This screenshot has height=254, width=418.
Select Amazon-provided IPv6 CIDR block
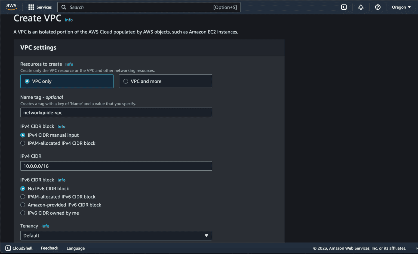pyautogui.click(x=23, y=205)
